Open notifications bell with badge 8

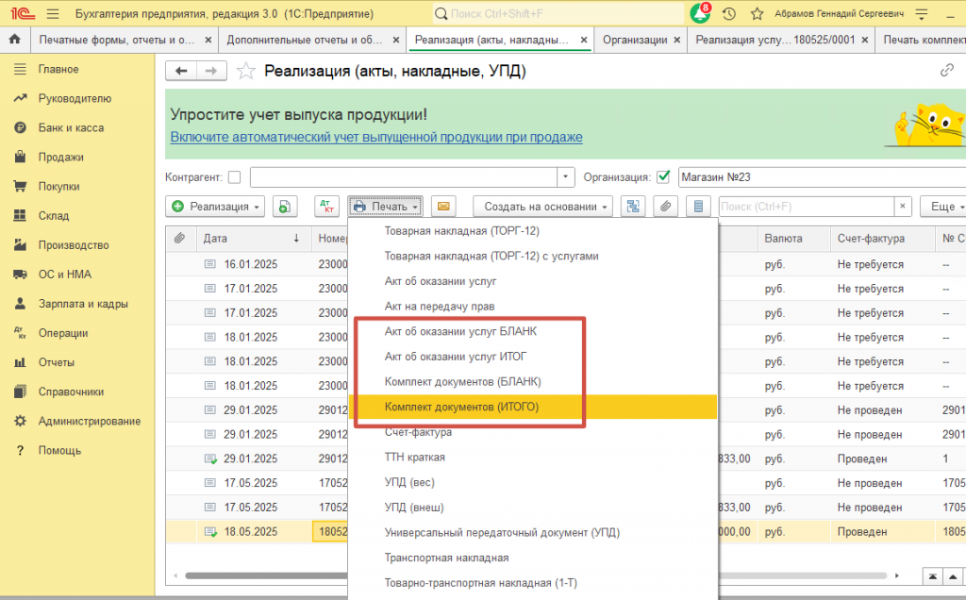(701, 13)
